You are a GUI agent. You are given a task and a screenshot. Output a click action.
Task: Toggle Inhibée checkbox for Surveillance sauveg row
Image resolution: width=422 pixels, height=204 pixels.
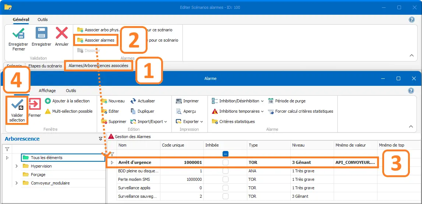click(x=226, y=196)
